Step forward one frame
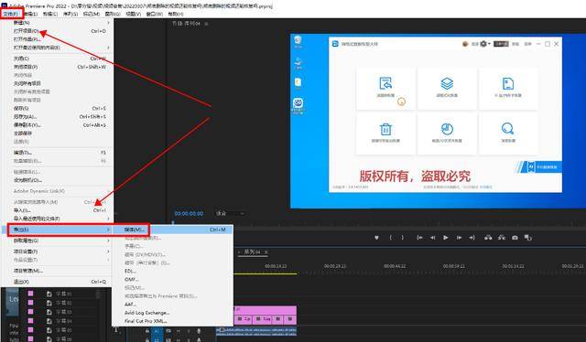 coord(459,238)
